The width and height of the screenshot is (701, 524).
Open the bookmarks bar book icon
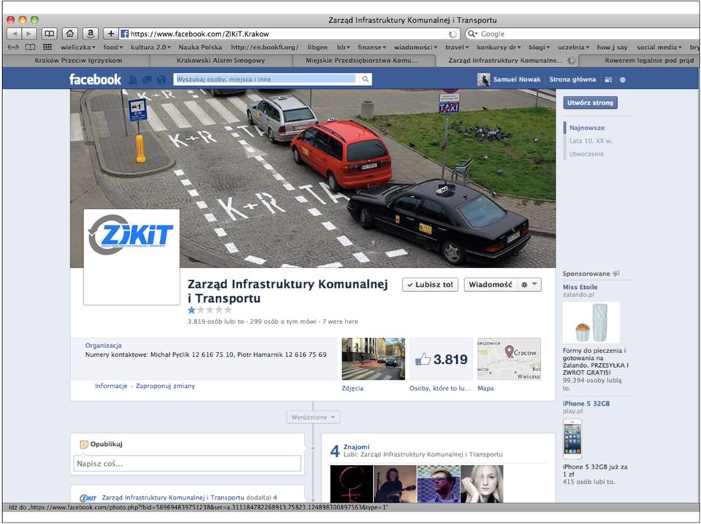click(x=30, y=47)
